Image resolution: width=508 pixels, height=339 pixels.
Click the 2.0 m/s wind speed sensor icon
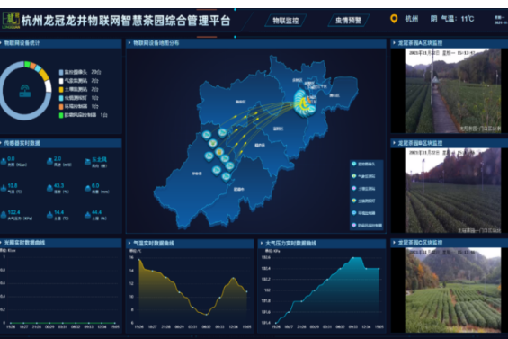tap(49, 161)
